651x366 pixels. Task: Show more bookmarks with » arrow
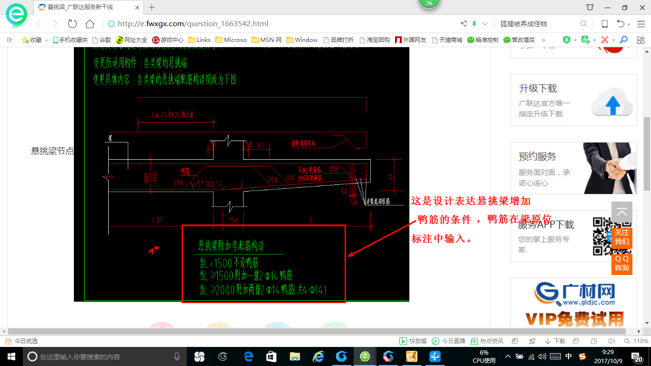[x=543, y=40]
